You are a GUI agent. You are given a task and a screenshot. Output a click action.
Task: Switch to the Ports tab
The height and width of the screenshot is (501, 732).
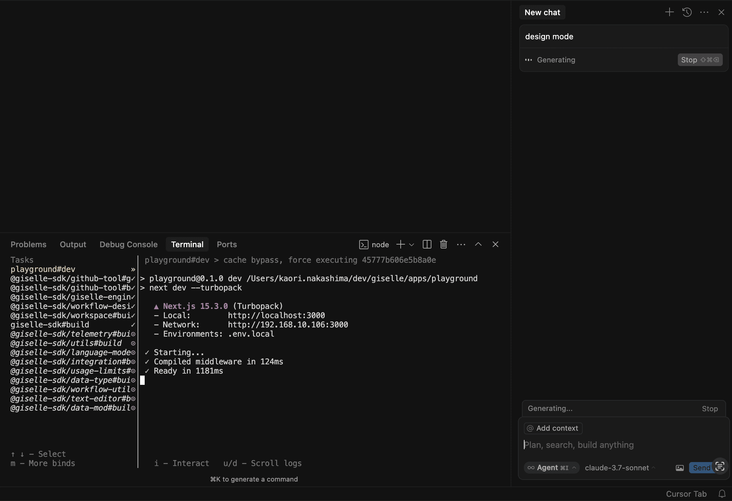(x=227, y=244)
